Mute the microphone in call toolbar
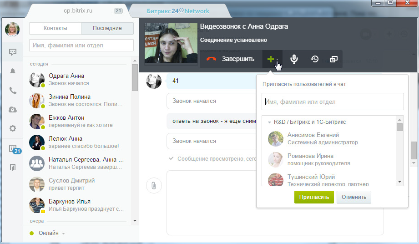The width and height of the screenshot is (419, 244). 294,59
